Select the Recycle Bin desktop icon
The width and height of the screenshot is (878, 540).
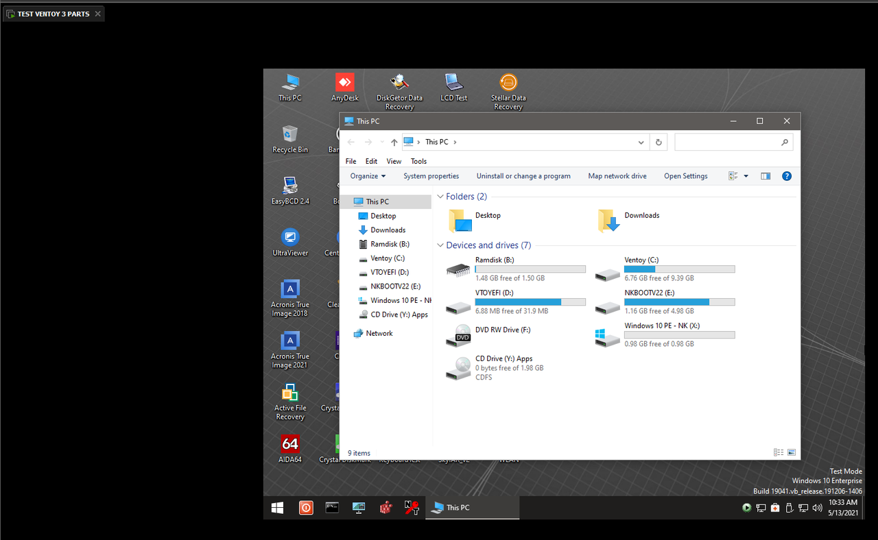pos(290,139)
